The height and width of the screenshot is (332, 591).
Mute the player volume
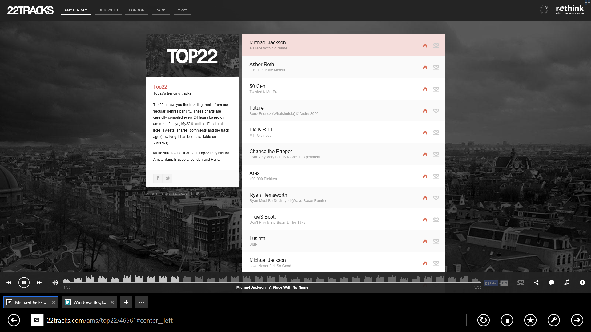coord(55,283)
